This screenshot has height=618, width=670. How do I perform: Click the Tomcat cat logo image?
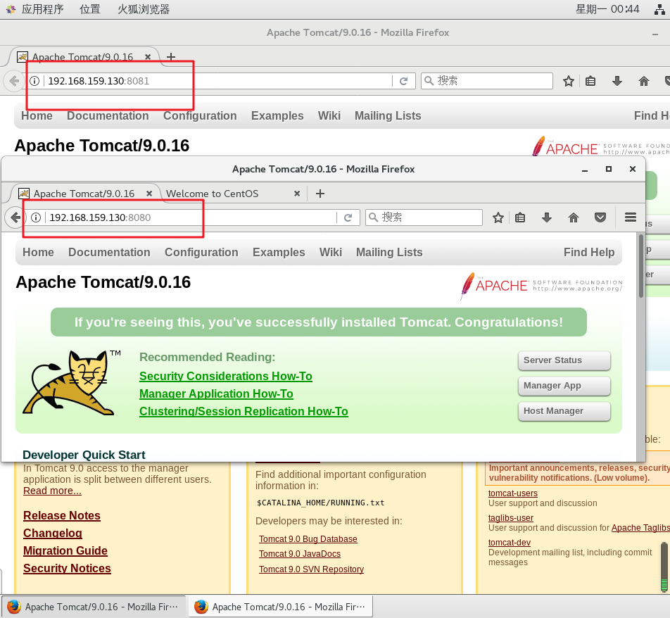coord(69,383)
